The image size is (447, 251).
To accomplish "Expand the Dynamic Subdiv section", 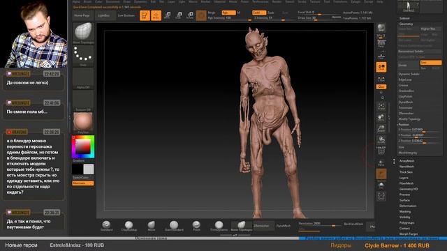I will tap(409, 74).
